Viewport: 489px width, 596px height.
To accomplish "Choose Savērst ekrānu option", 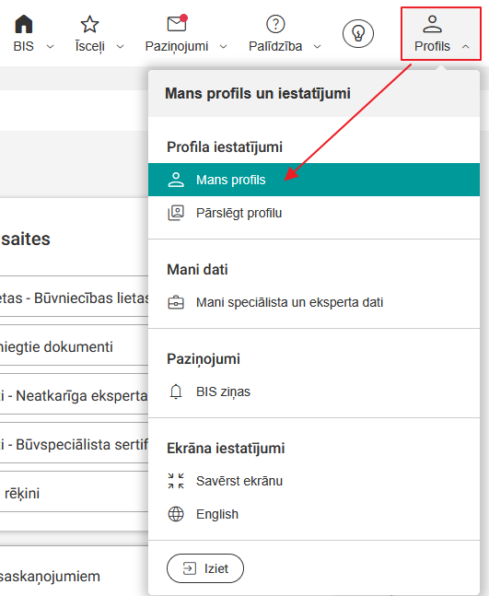I will pyautogui.click(x=314, y=481).
